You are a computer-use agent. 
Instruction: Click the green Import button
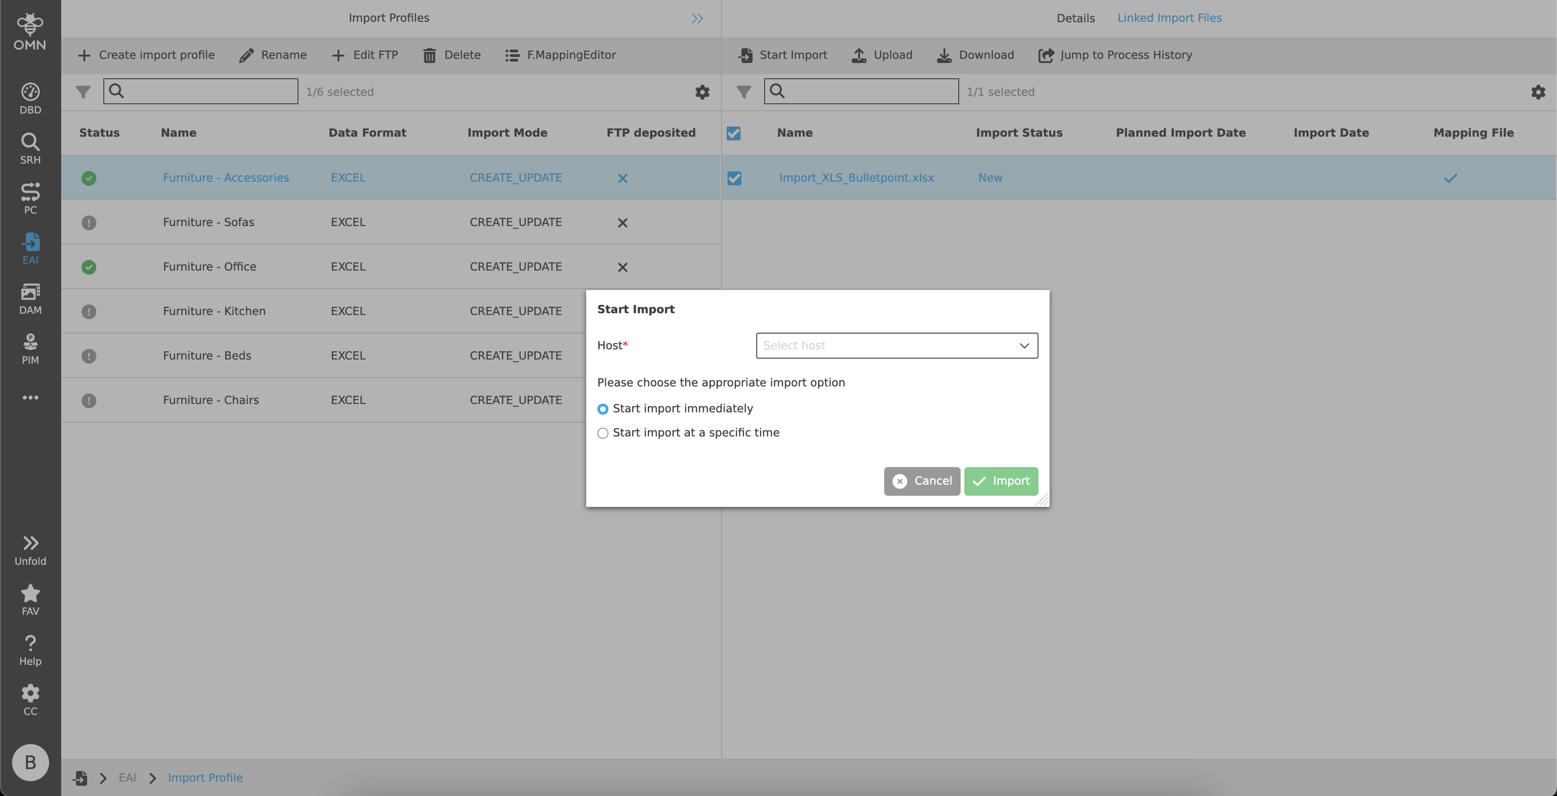pyautogui.click(x=1000, y=481)
